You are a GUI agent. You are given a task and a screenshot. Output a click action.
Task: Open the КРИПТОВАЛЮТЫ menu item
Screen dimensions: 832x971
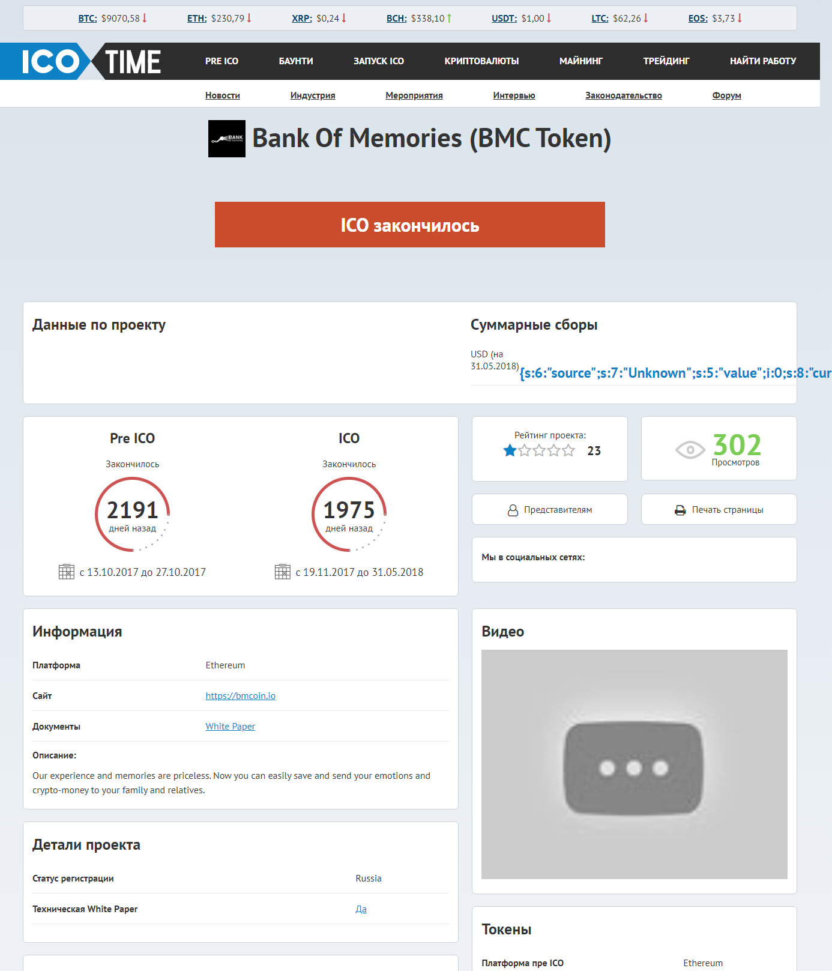(x=481, y=61)
